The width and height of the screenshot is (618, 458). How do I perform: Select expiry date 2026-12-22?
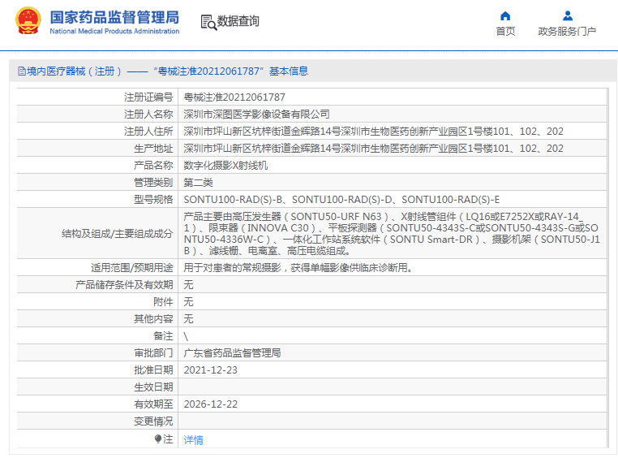(211, 404)
